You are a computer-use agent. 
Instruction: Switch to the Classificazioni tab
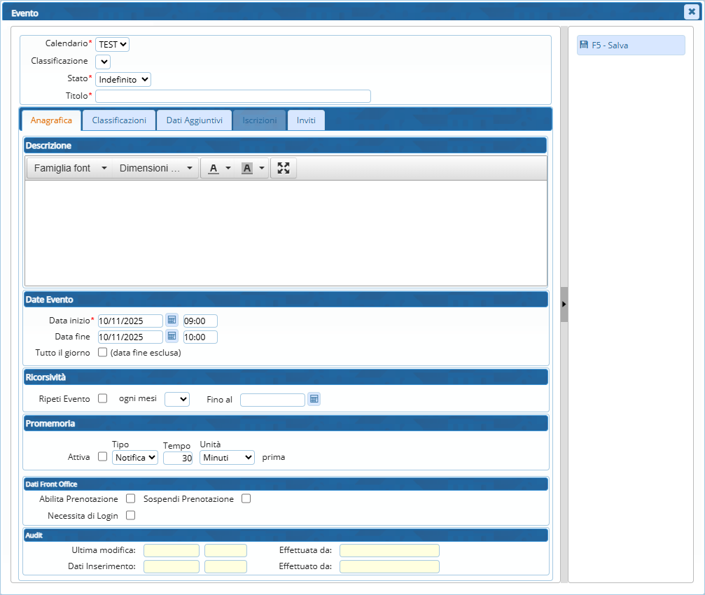click(119, 120)
